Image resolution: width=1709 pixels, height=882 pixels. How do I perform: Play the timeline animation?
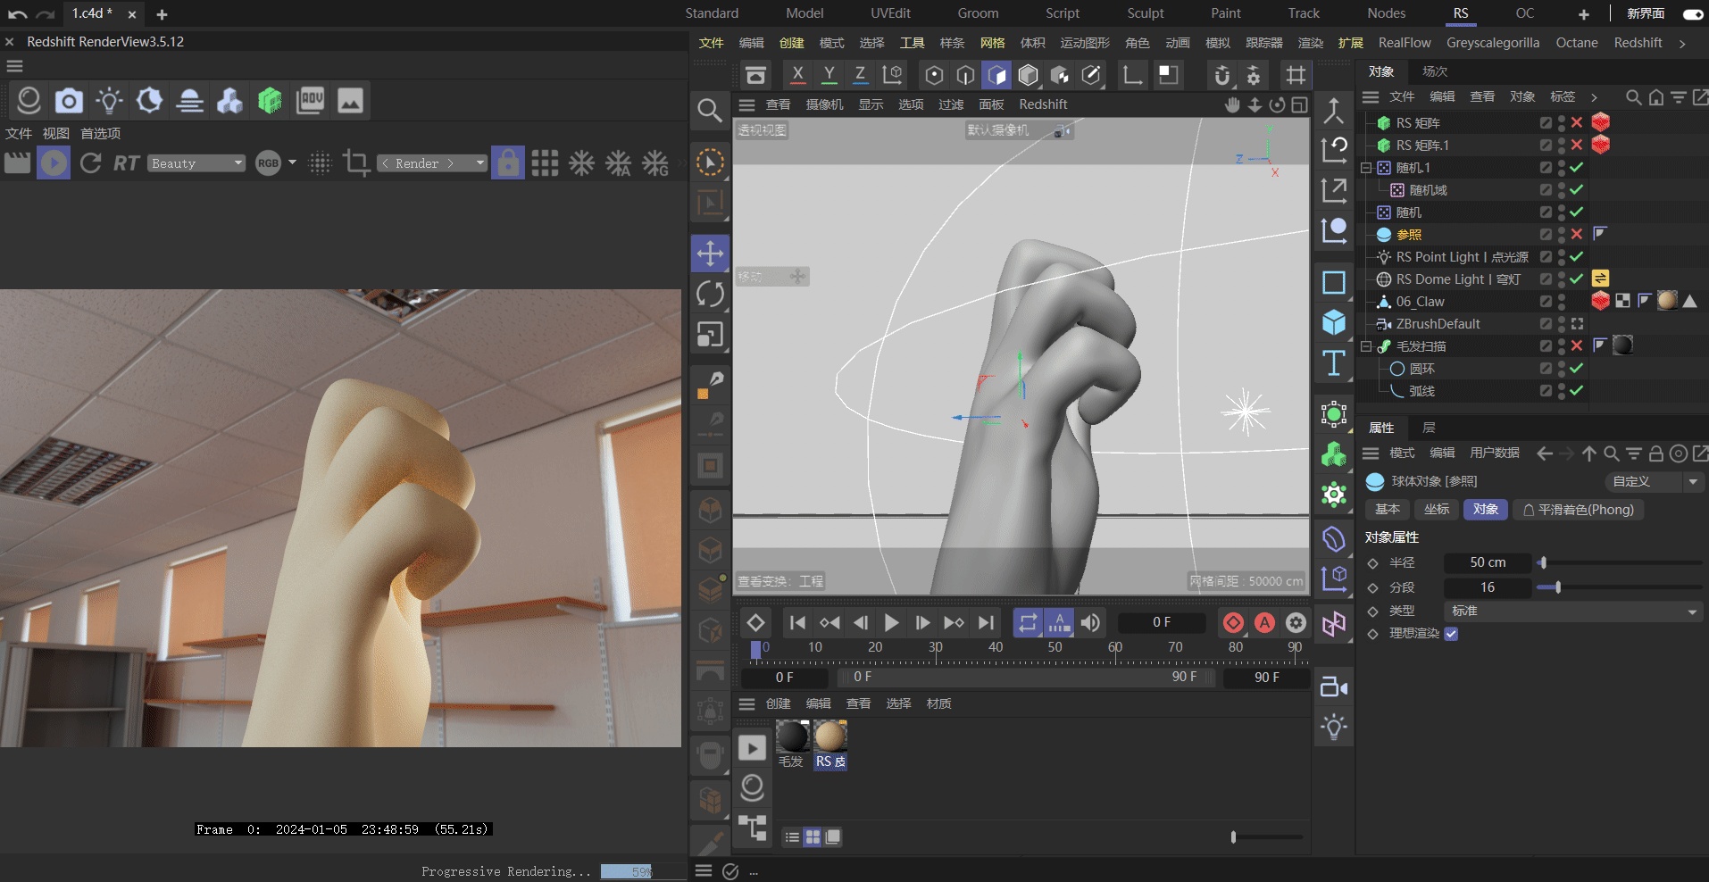(x=891, y=622)
